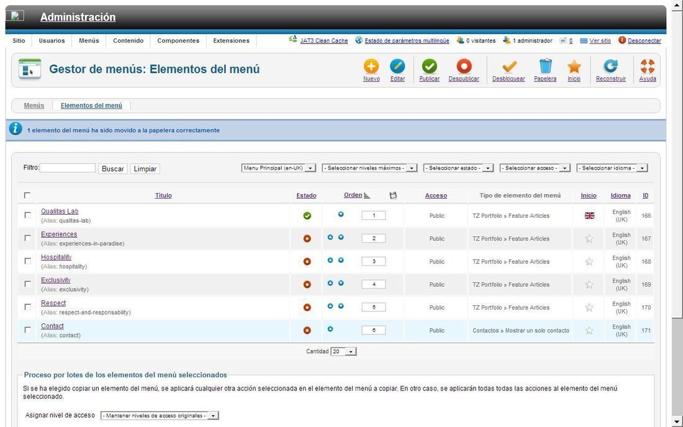Open the Menu Principal (en-UK) dropdown
This screenshot has height=427, width=683.
click(x=278, y=168)
